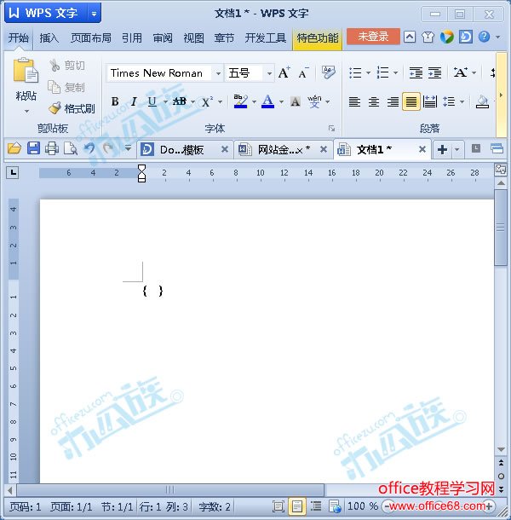Open the 特色功能 tab
The height and width of the screenshot is (520, 511).
(318, 38)
